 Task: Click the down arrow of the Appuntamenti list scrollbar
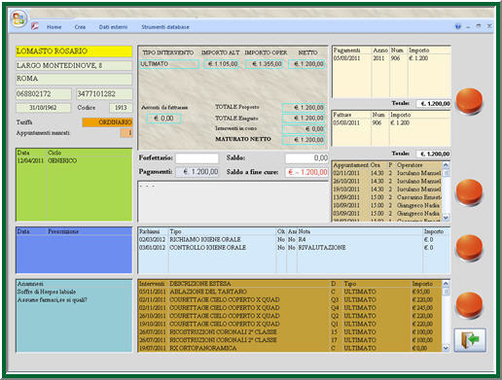coord(446,218)
